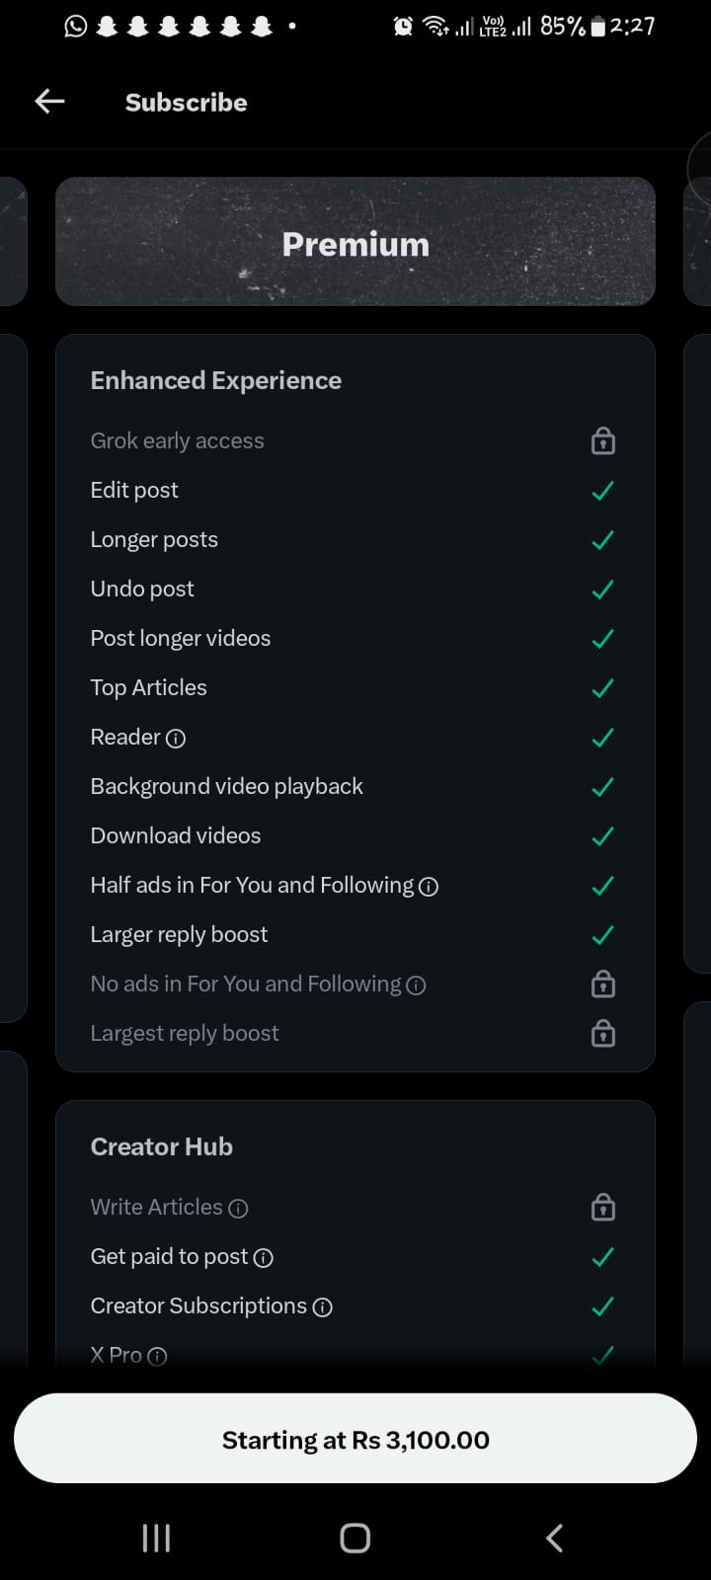Tap the checkmark next to Download videos
This screenshot has height=1580, width=711.
[x=602, y=835]
